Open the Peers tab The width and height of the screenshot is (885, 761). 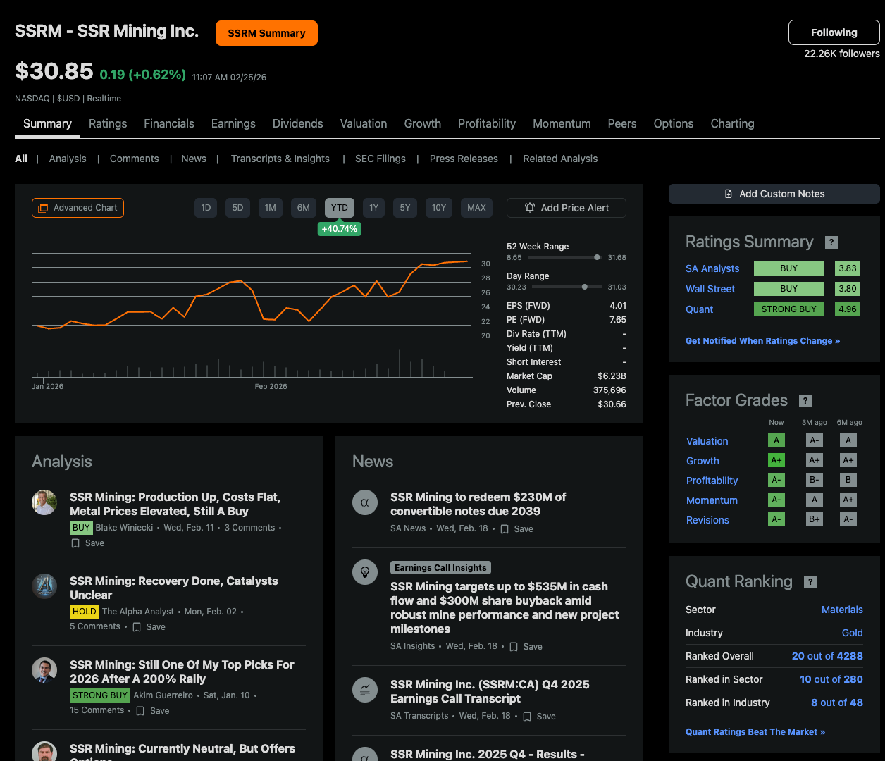[x=622, y=123]
